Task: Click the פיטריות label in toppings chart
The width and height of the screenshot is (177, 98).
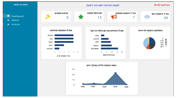Action: (x=50, y=35)
